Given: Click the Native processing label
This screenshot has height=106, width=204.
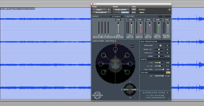Looking at the screenshot, I should tap(142, 12).
